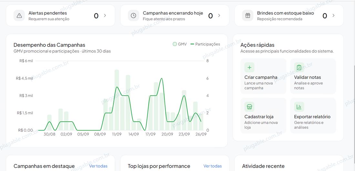
Task: Toggle the GMV series in chart legend
Action: click(x=180, y=44)
